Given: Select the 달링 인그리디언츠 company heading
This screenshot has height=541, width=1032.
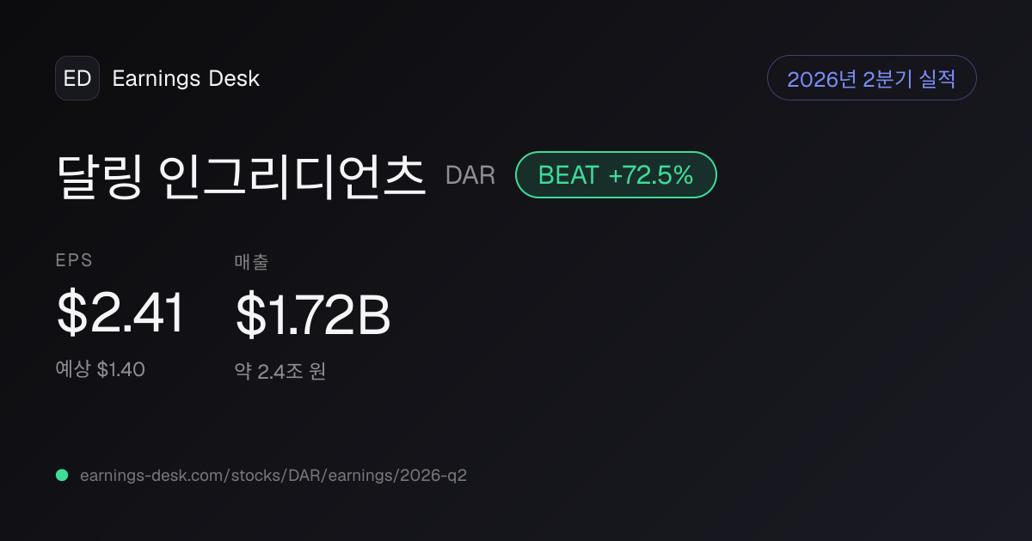Looking at the screenshot, I should pos(241,175).
